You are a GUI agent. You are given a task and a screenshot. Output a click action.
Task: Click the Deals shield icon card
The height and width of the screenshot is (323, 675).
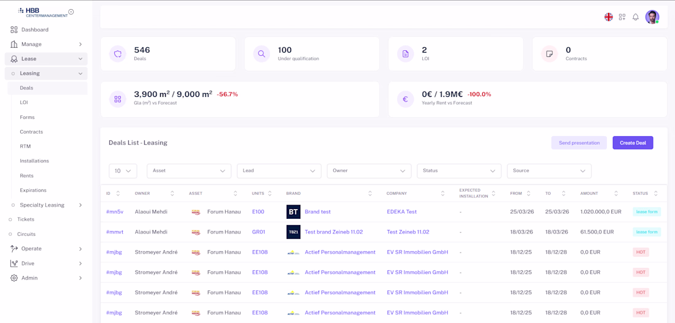coord(118,54)
